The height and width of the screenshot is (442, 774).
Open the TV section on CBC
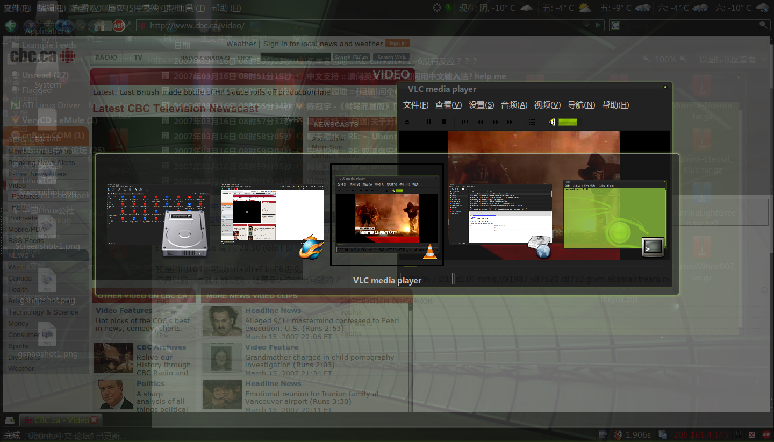(x=138, y=58)
